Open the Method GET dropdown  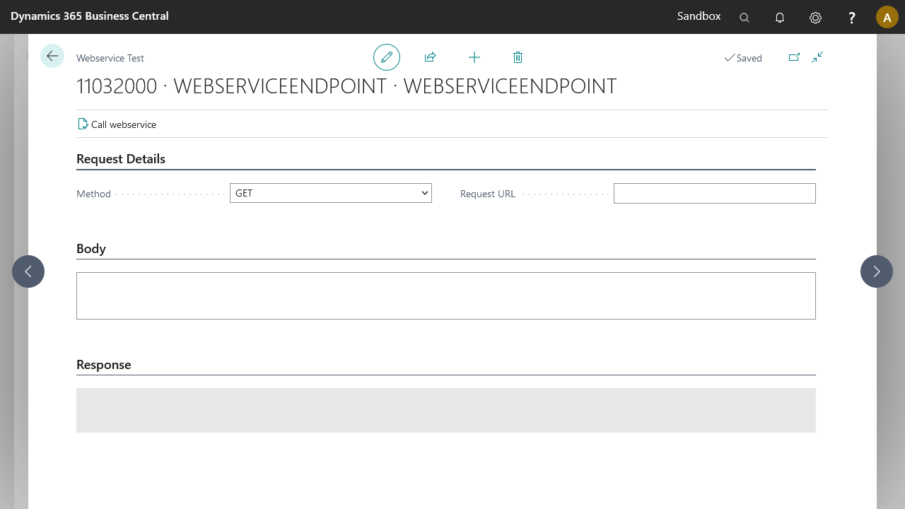(331, 193)
